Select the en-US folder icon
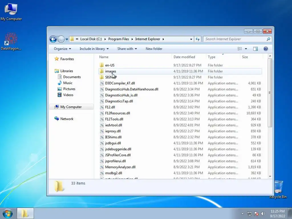The image size is (292, 219). click(102, 65)
